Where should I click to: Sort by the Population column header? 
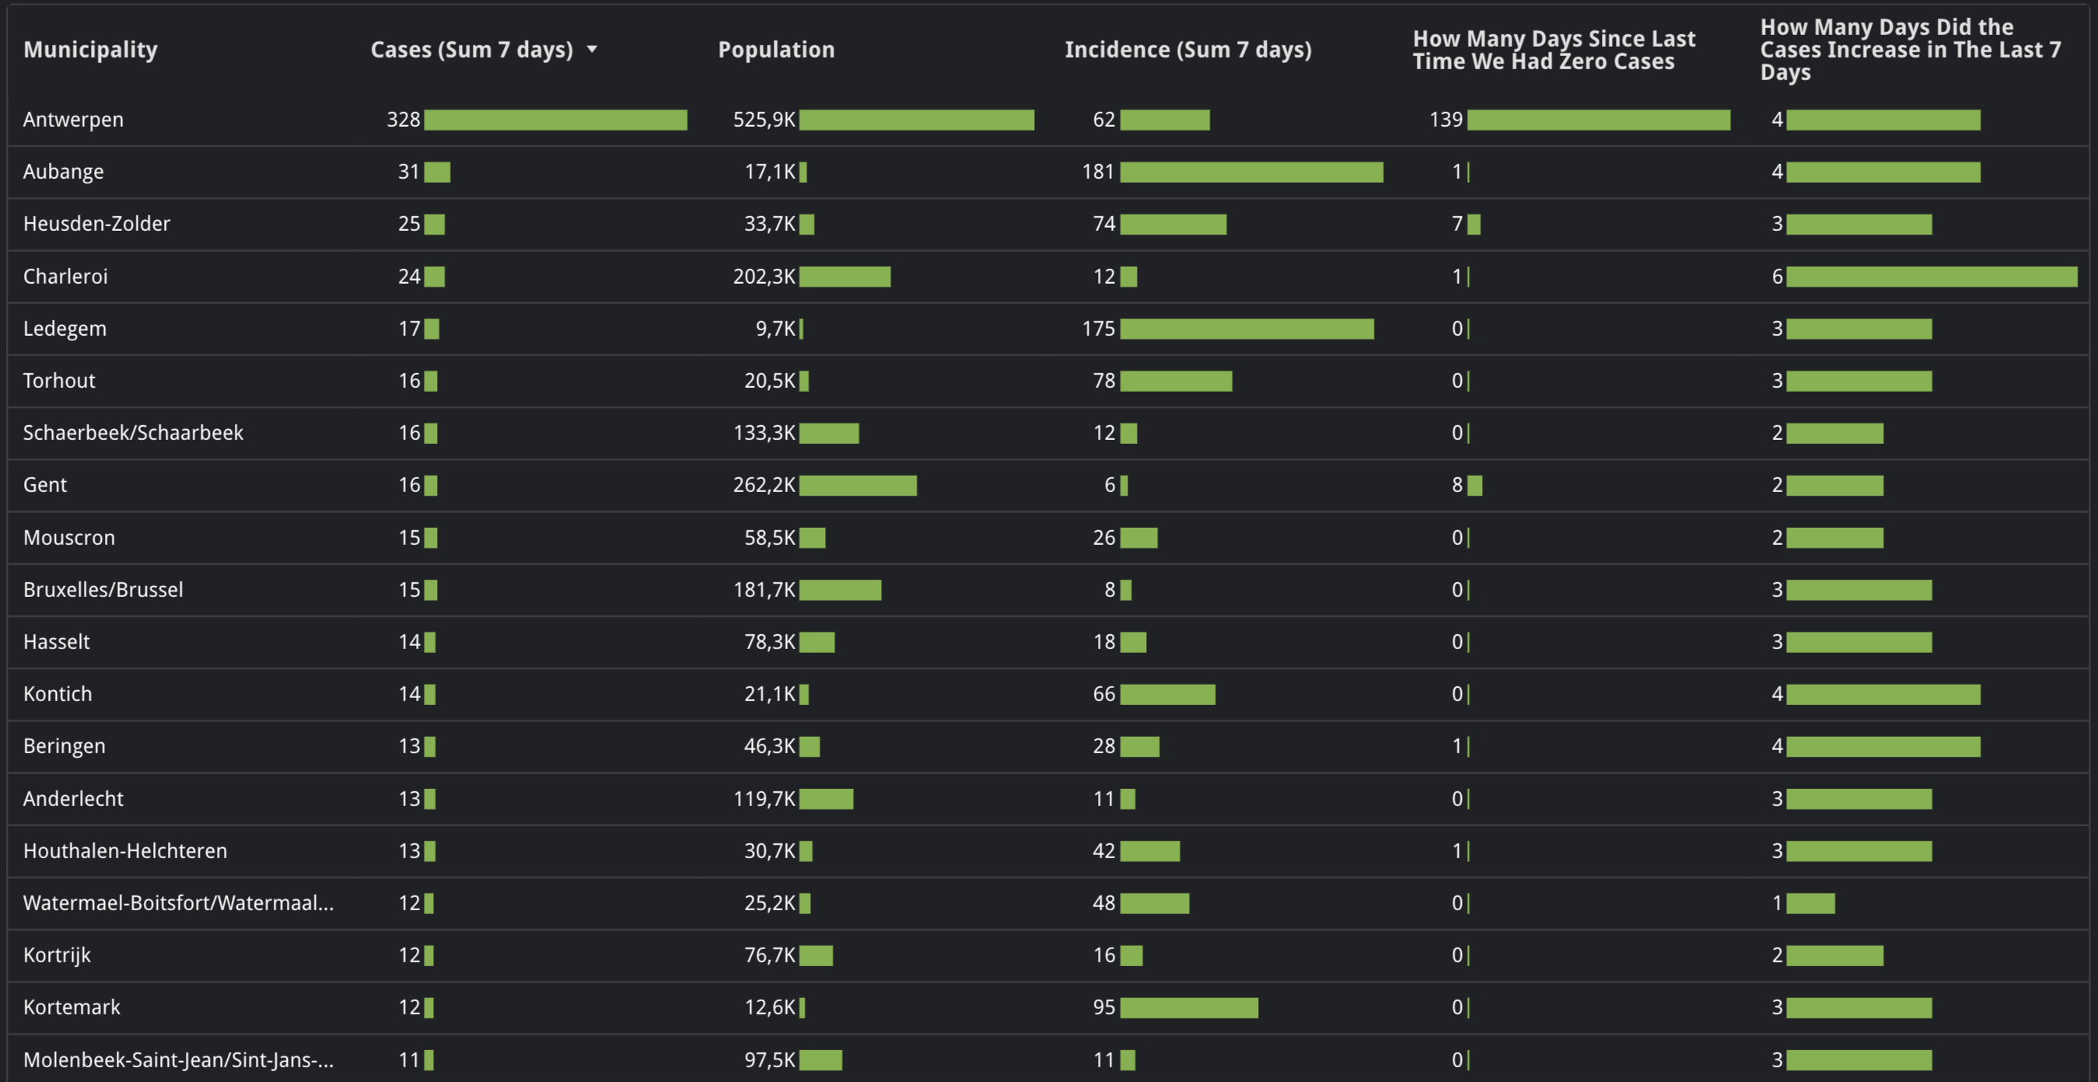coord(775,50)
